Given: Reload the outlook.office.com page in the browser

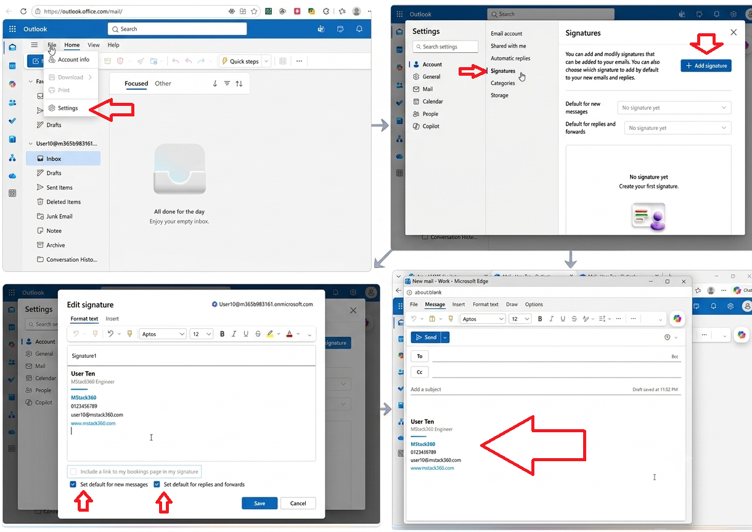Looking at the screenshot, I should pos(23,11).
